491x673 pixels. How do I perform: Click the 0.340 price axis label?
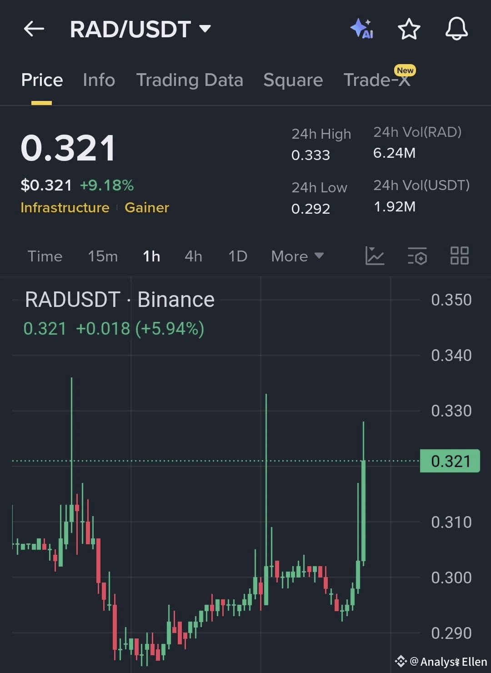point(451,356)
